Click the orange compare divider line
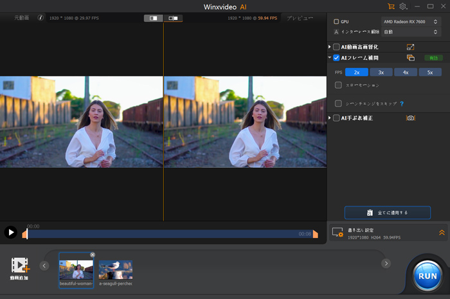This screenshot has height=299, width=450. coord(163,122)
